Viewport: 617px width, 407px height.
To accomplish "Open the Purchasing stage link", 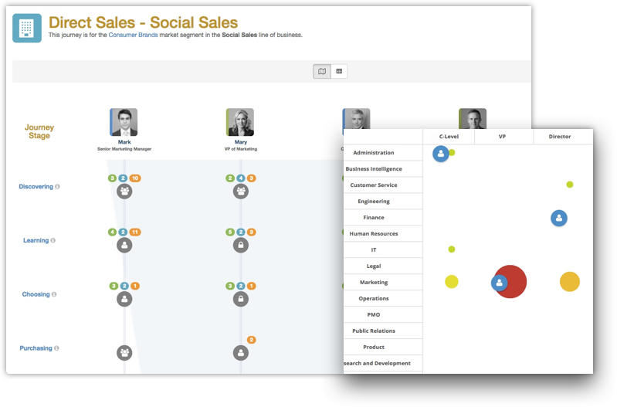I will point(36,348).
